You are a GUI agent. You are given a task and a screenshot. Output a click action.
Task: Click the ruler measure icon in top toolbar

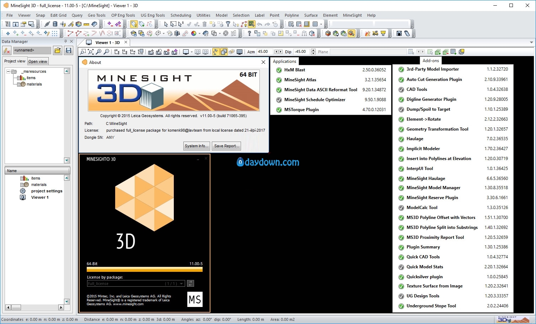coord(86,24)
